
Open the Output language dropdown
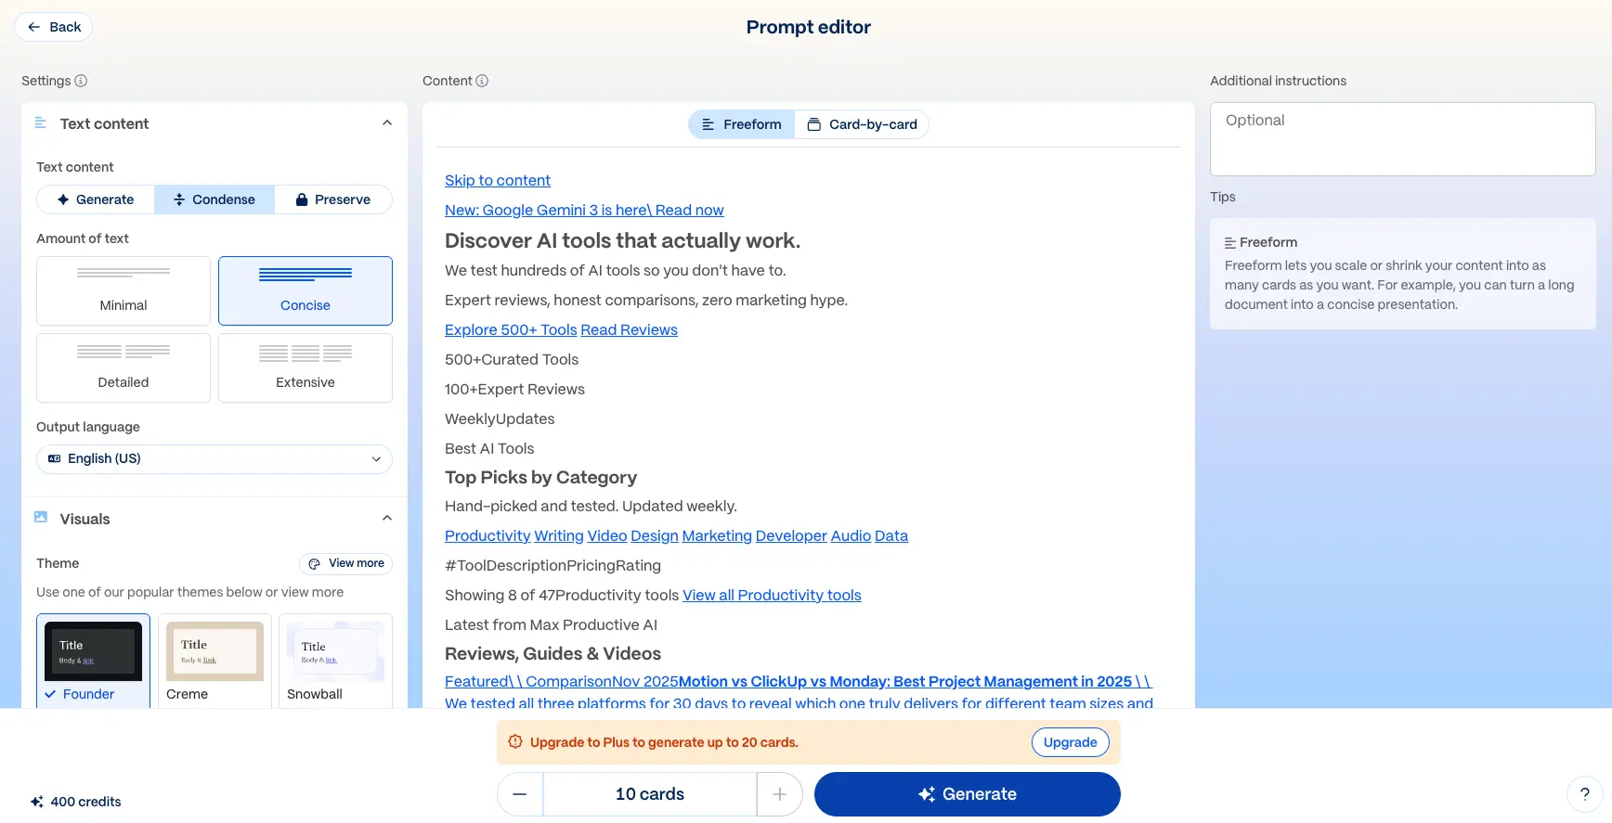(x=214, y=458)
